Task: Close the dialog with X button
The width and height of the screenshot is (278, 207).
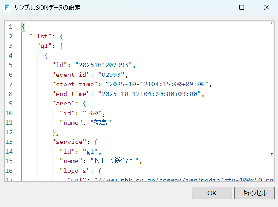Action: pos(266,7)
